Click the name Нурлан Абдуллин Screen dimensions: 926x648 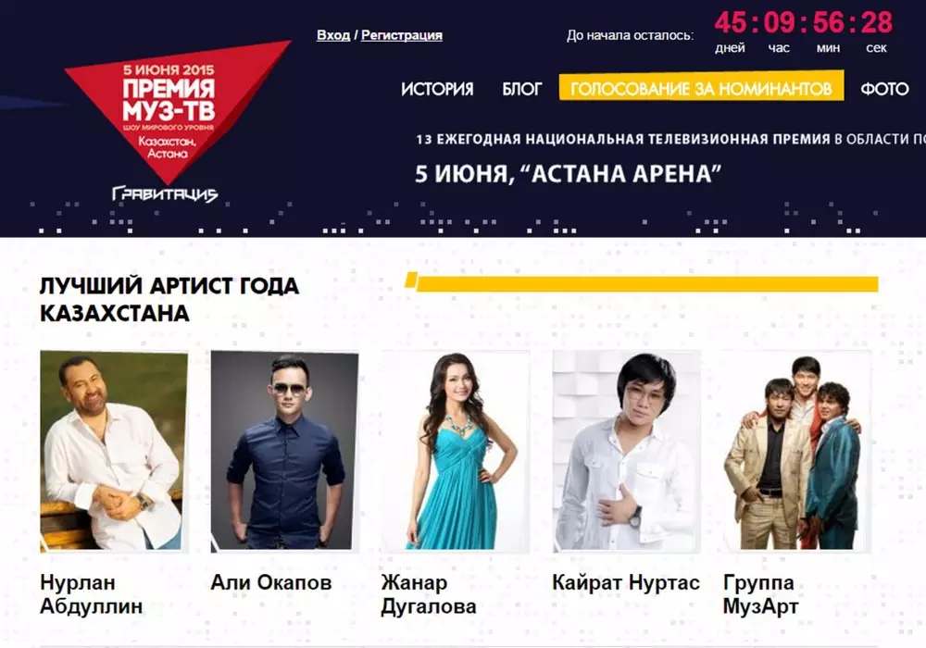pos(92,594)
